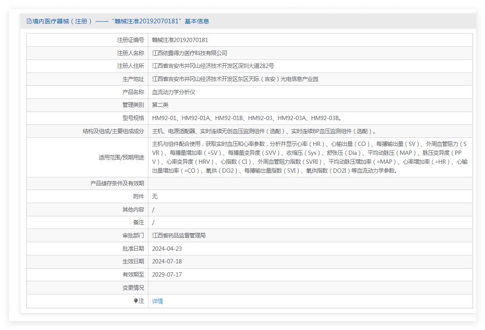The image size is (485, 330).
Task: Click composition text starting 主机、电源适配器
Action: (264, 131)
